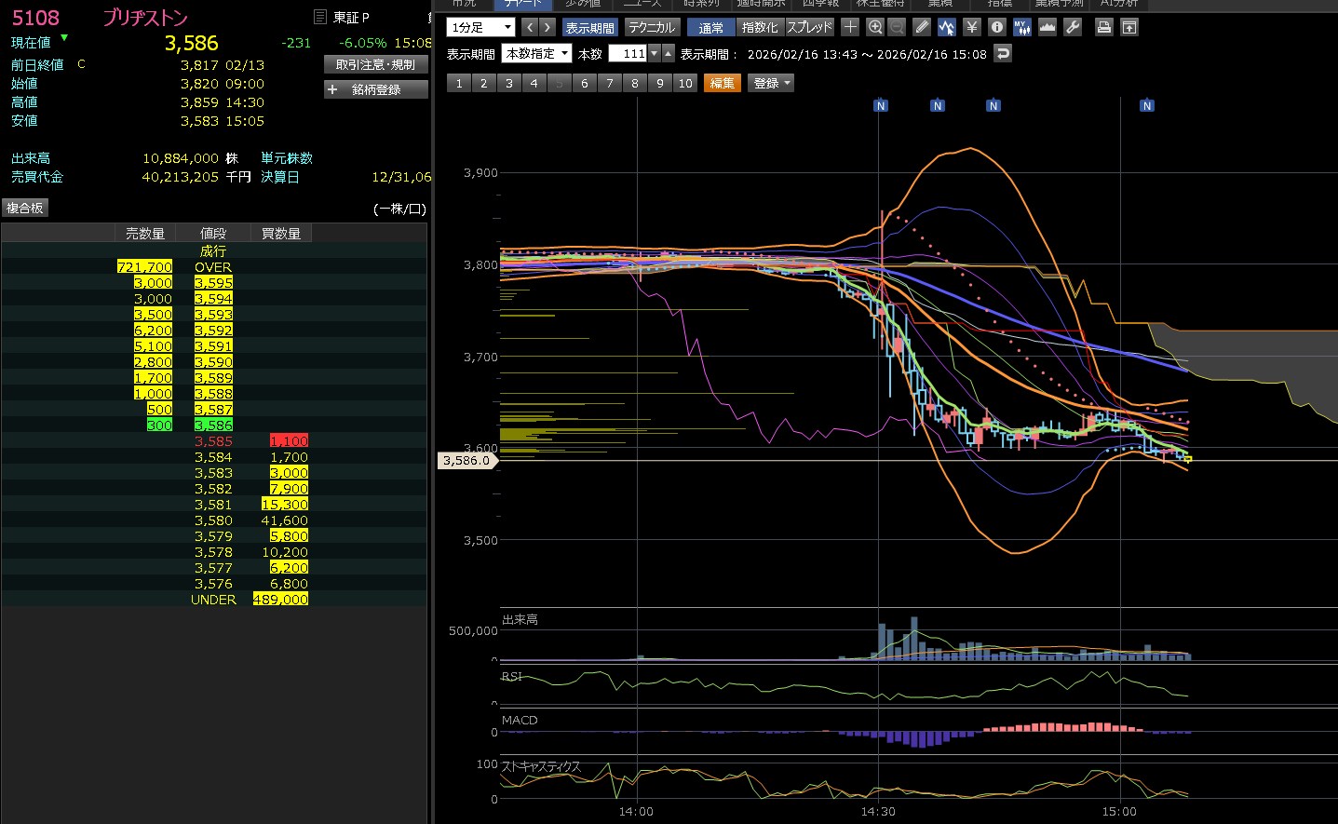Open chart settings wrench icon

point(1073,27)
